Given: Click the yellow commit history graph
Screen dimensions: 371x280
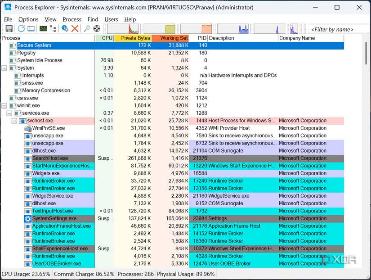Looking at the screenshot, I should tap(160, 29).
